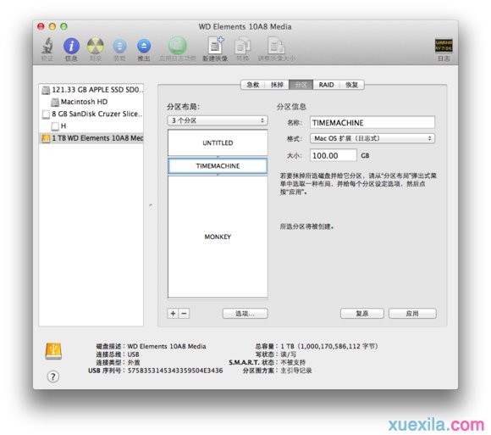Remove partition with the minus button
The image size is (491, 435).
coord(185,313)
